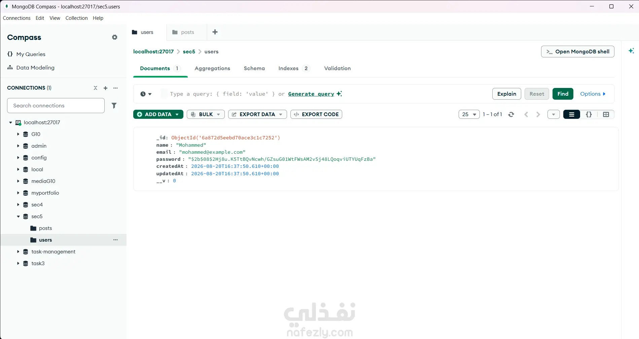The width and height of the screenshot is (639, 339).
Task: Select the Documents tab
Action: coord(160,68)
